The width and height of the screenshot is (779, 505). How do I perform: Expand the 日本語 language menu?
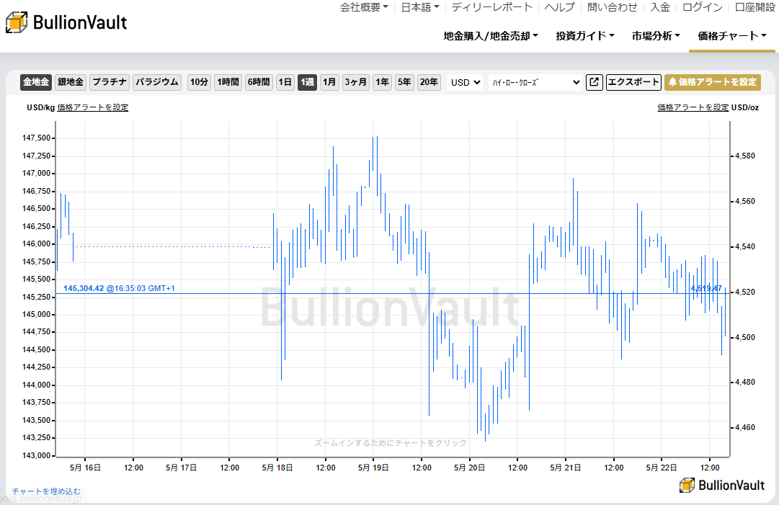(420, 7)
